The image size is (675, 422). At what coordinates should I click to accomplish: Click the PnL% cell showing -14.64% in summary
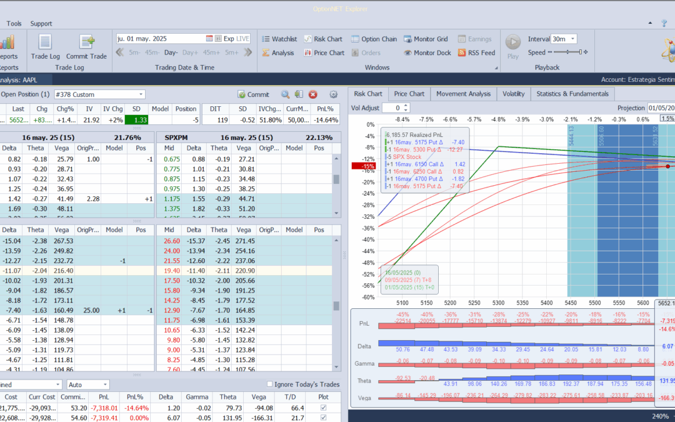point(137,408)
